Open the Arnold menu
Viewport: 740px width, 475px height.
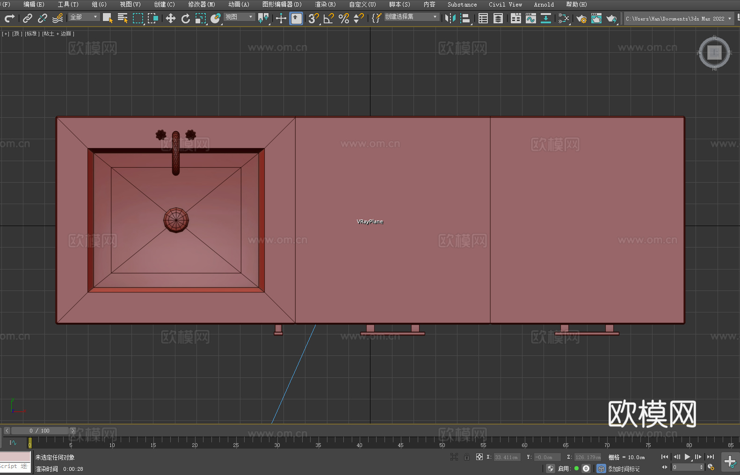[544, 5]
